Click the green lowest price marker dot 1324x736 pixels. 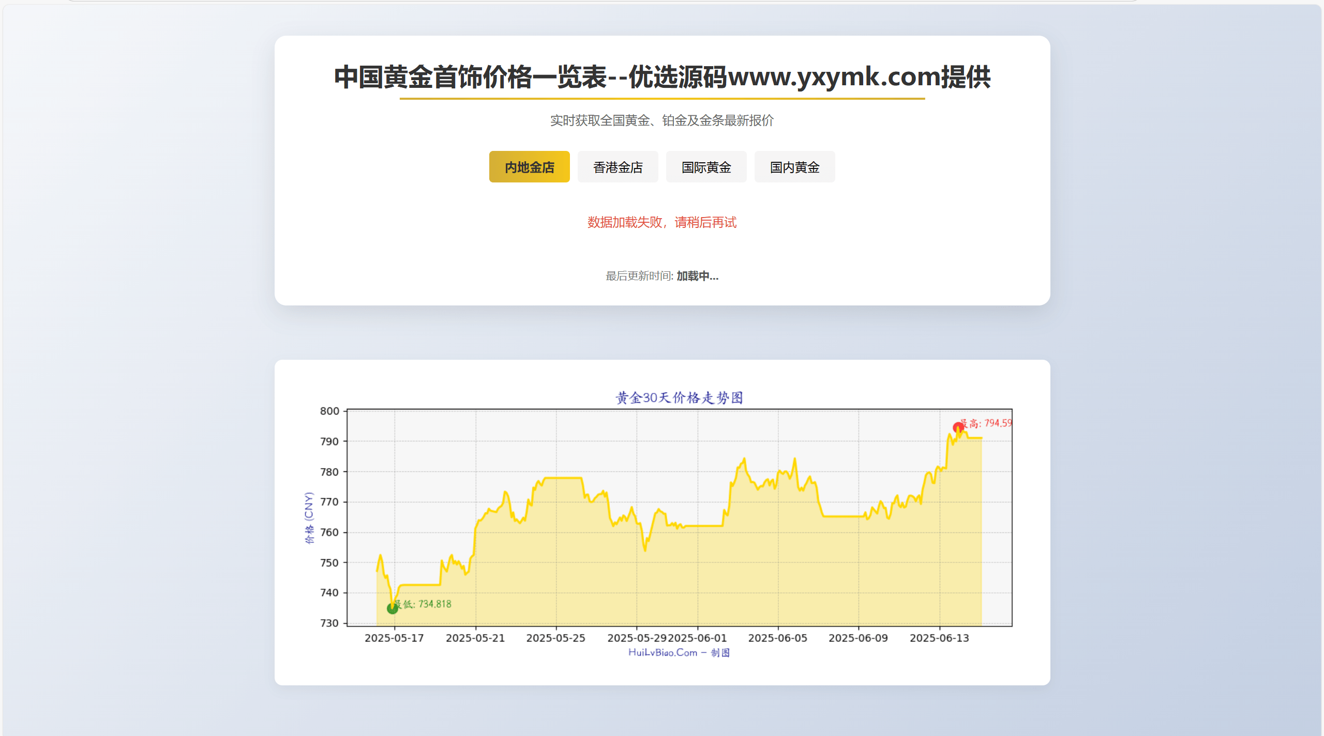click(392, 608)
